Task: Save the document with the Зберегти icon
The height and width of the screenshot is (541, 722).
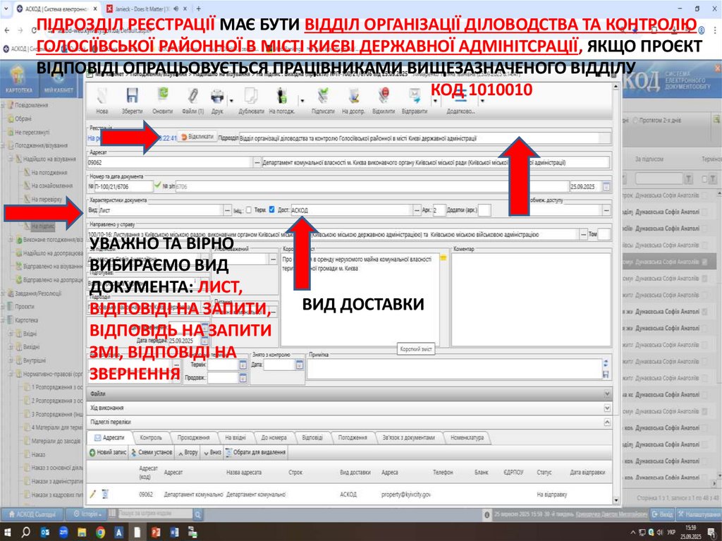Action: pyautogui.click(x=132, y=96)
